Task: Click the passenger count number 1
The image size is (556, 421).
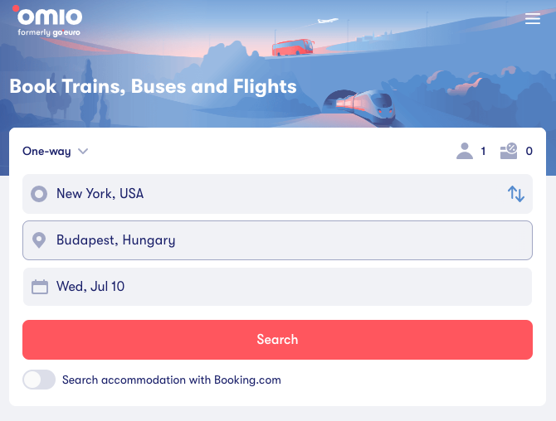Action: coord(483,152)
